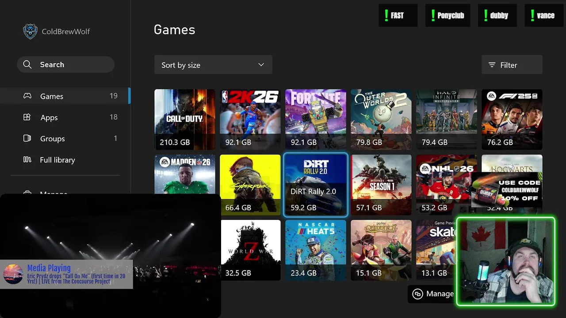Click the 66.4 GB size label
This screenshot has height=318, width=566.
coord(238,208)
